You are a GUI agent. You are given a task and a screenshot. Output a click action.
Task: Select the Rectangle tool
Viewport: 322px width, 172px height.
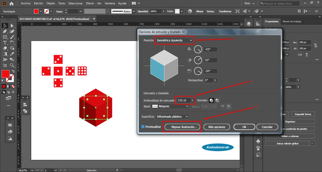click(5, 37)
